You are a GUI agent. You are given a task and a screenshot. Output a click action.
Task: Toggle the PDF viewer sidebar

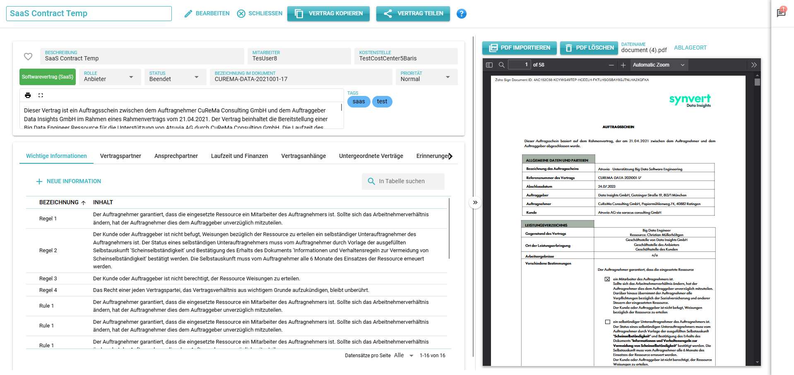(489, 65)
